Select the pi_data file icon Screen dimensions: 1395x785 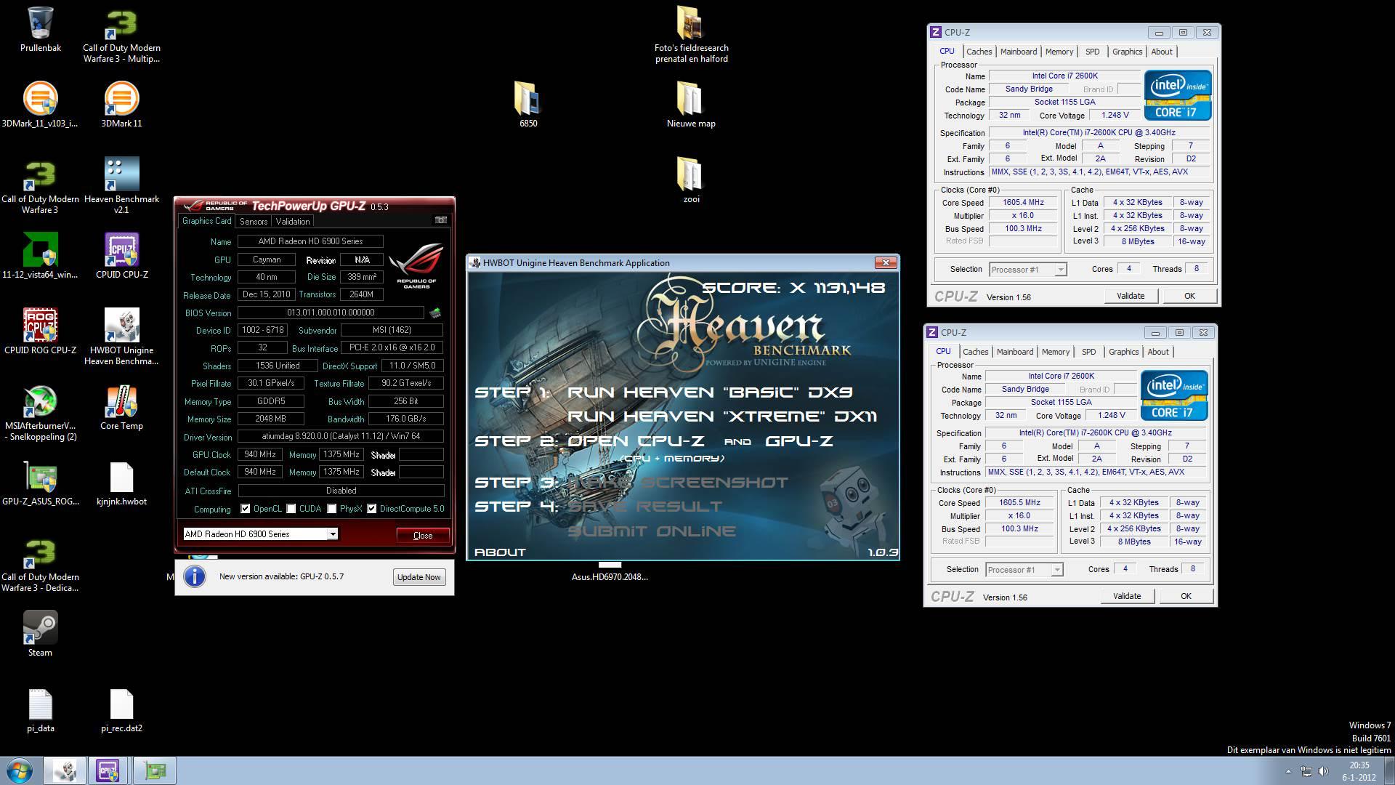pyautogui.click(x=40, y=709)
